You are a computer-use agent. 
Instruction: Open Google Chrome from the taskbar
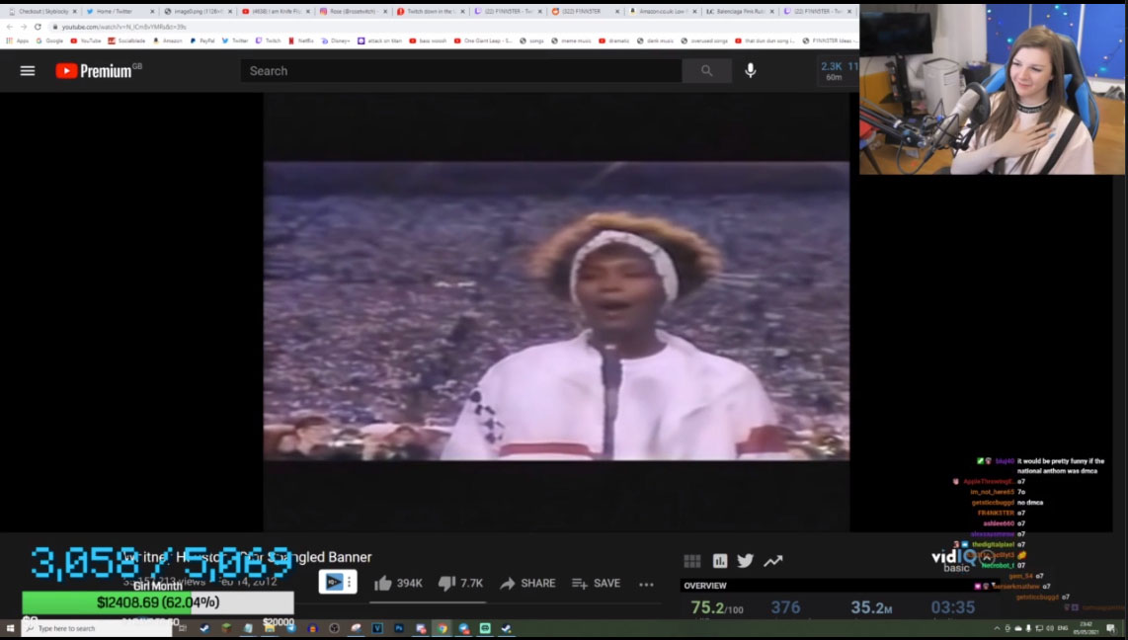click(x=442, y=628)
